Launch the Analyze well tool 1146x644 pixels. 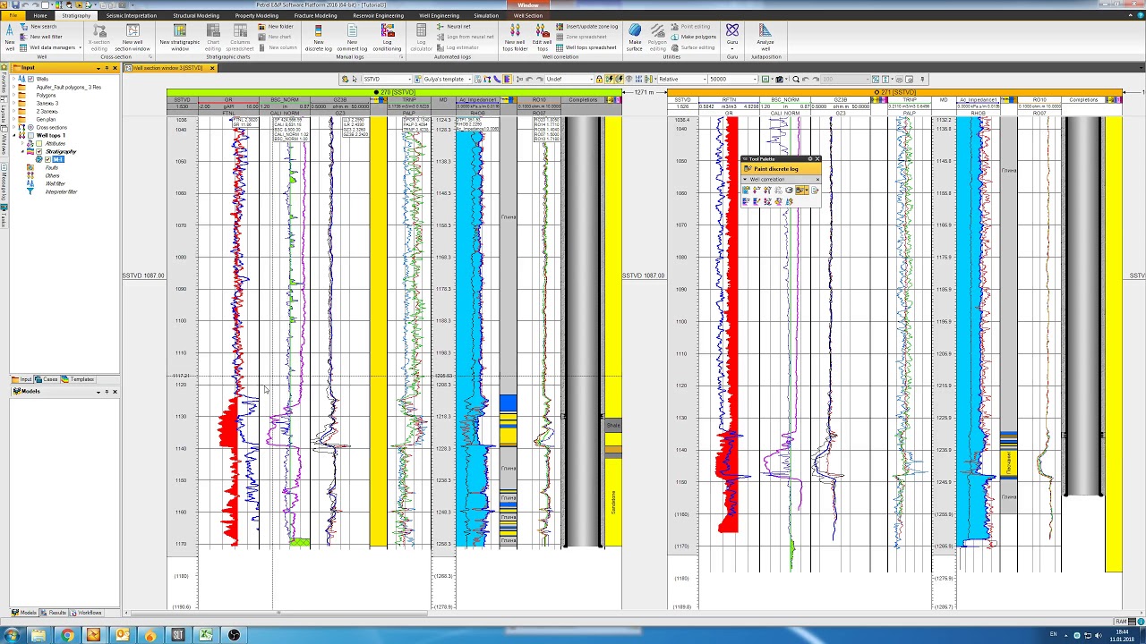click(x=765, y=36)
